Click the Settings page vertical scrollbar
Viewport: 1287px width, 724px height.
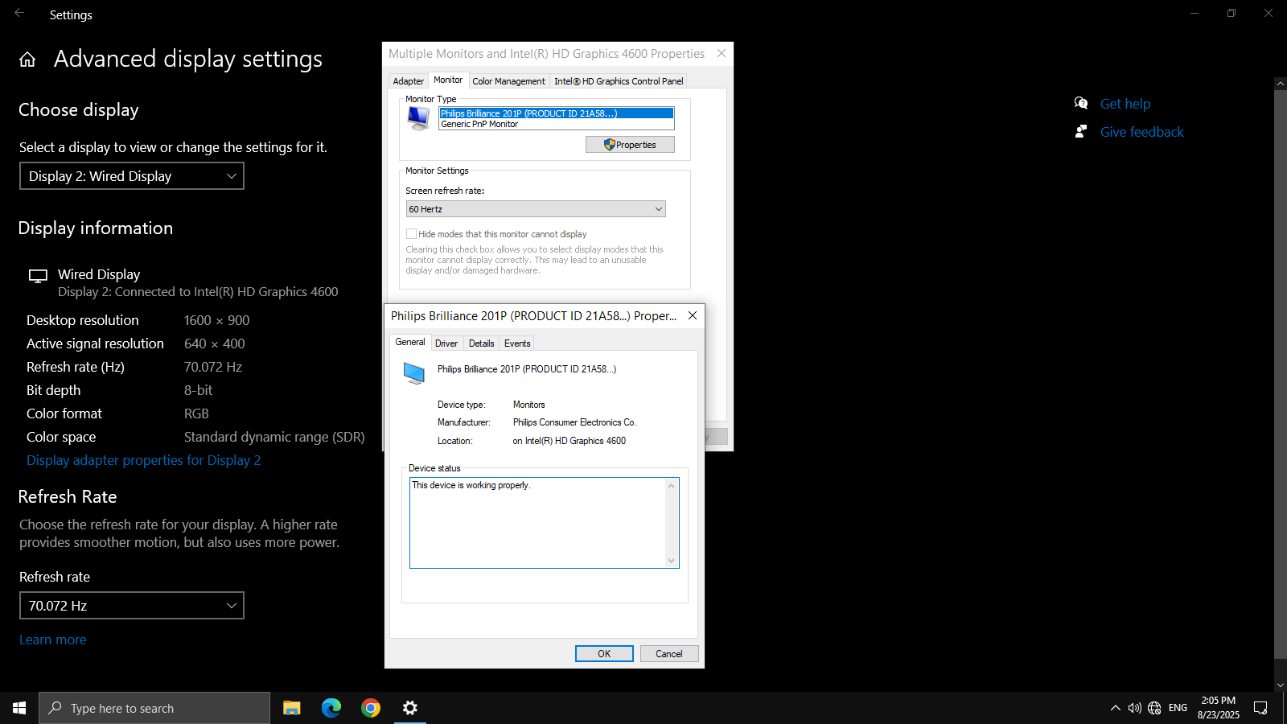click(x=1281, y=372)
